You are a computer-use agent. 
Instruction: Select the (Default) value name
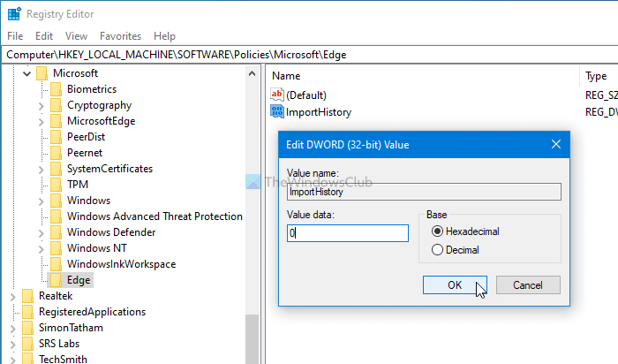pyautogui.click(x=306, y=95)
